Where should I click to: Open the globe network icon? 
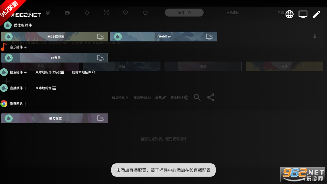tap(290, 14)
